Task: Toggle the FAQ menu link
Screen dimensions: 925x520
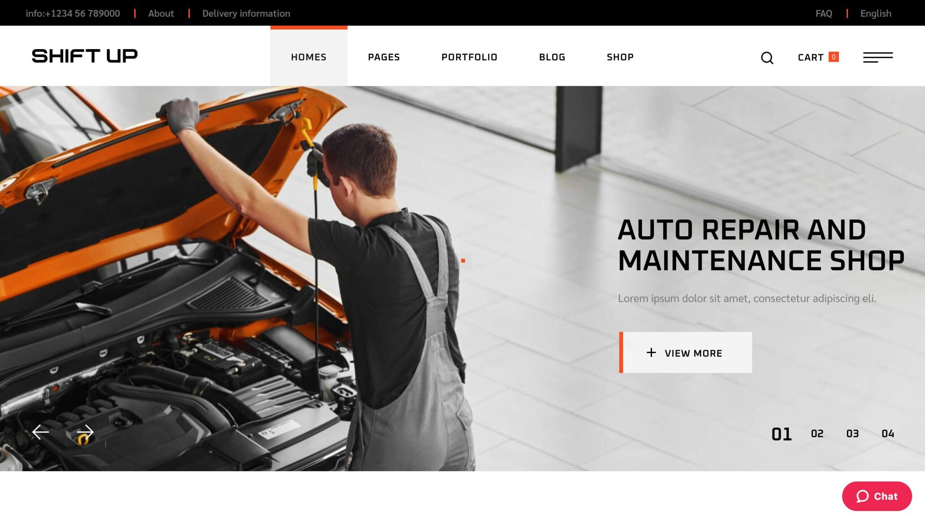Action: click(823, 13)
